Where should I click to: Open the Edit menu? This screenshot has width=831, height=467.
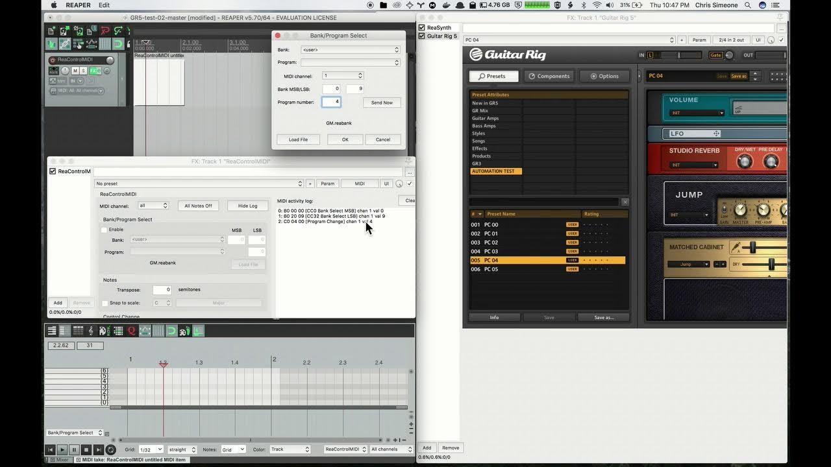click(x=104, y=5)
